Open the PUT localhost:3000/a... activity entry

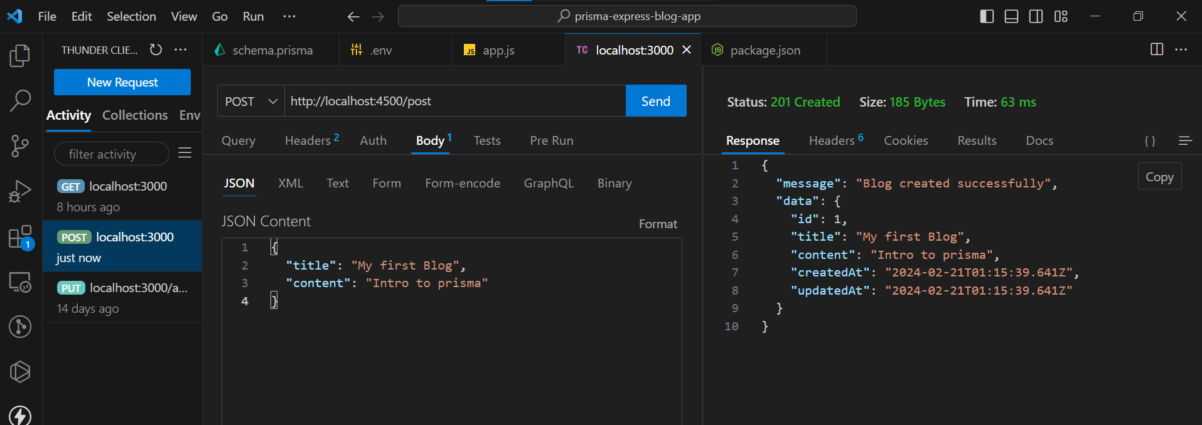click(122, 297)
